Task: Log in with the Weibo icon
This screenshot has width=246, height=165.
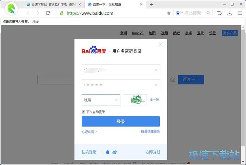Action: pyautogui.click(x=114, y=152)
